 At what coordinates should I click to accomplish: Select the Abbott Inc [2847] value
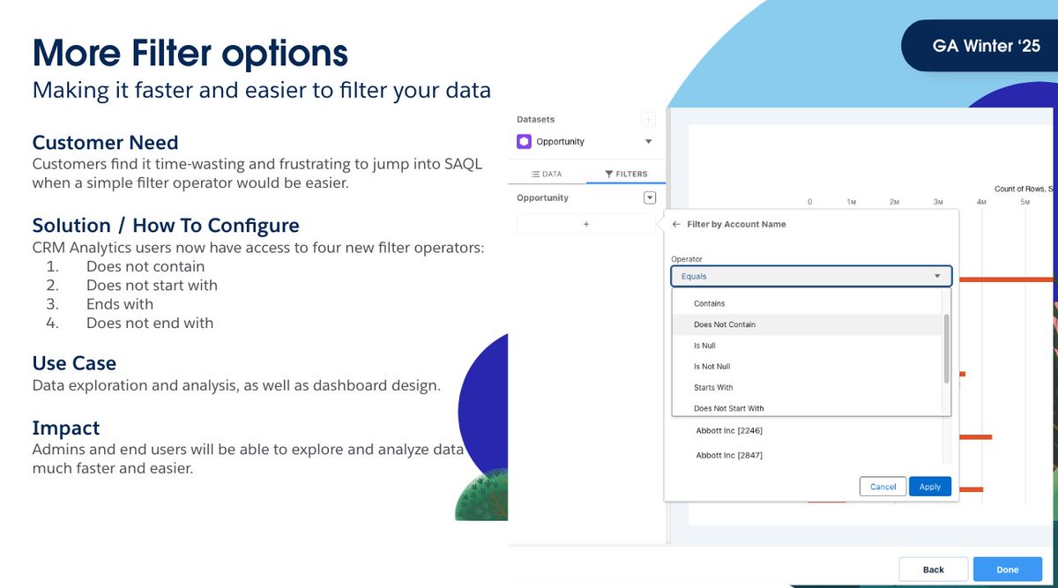click(729, 455)
